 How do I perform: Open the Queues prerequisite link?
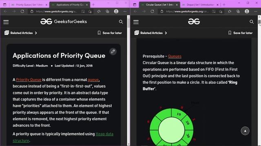pyautogui.click(x=175, y=56)
